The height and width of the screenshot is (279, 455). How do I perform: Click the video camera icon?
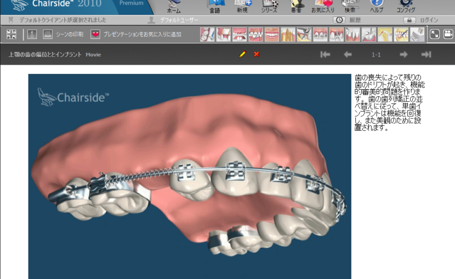448,34
